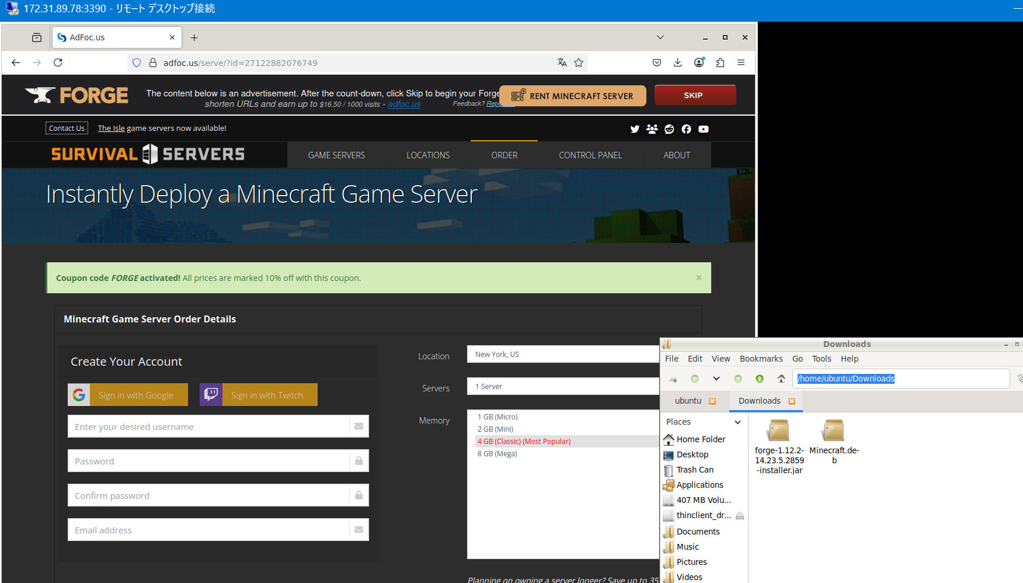Screen dimensions: 1023x583
Task: Open the Twitter social icon
Action: coord(635,129)
